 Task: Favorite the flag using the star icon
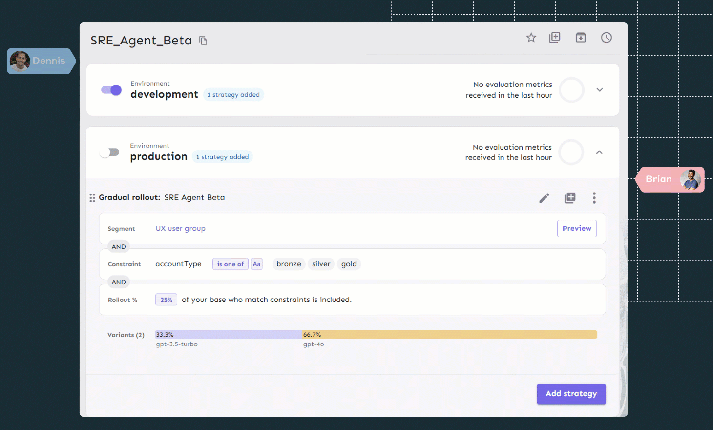click(x=531, y=37)
